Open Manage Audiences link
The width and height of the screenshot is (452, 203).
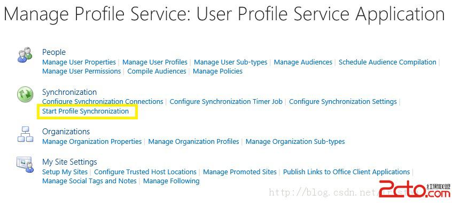tap(303, 62)
